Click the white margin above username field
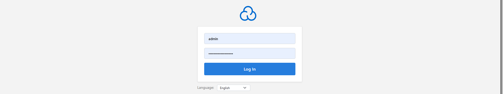This screenshot has width=503, height=94. [x=250, y=30]
